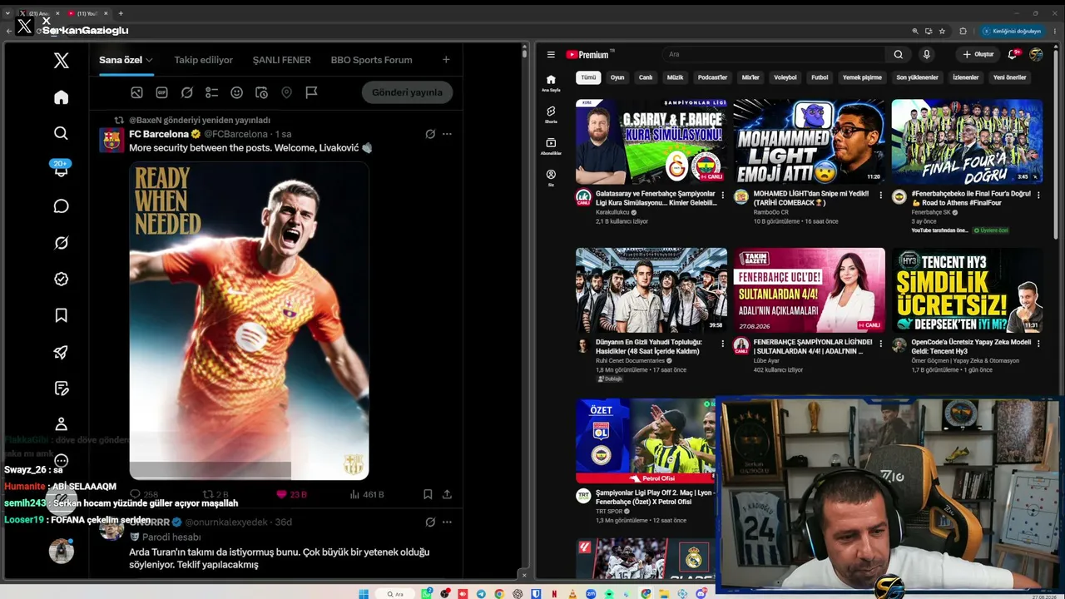Select the Oyun filter chip on YouTube

click(x=617, y=77)
